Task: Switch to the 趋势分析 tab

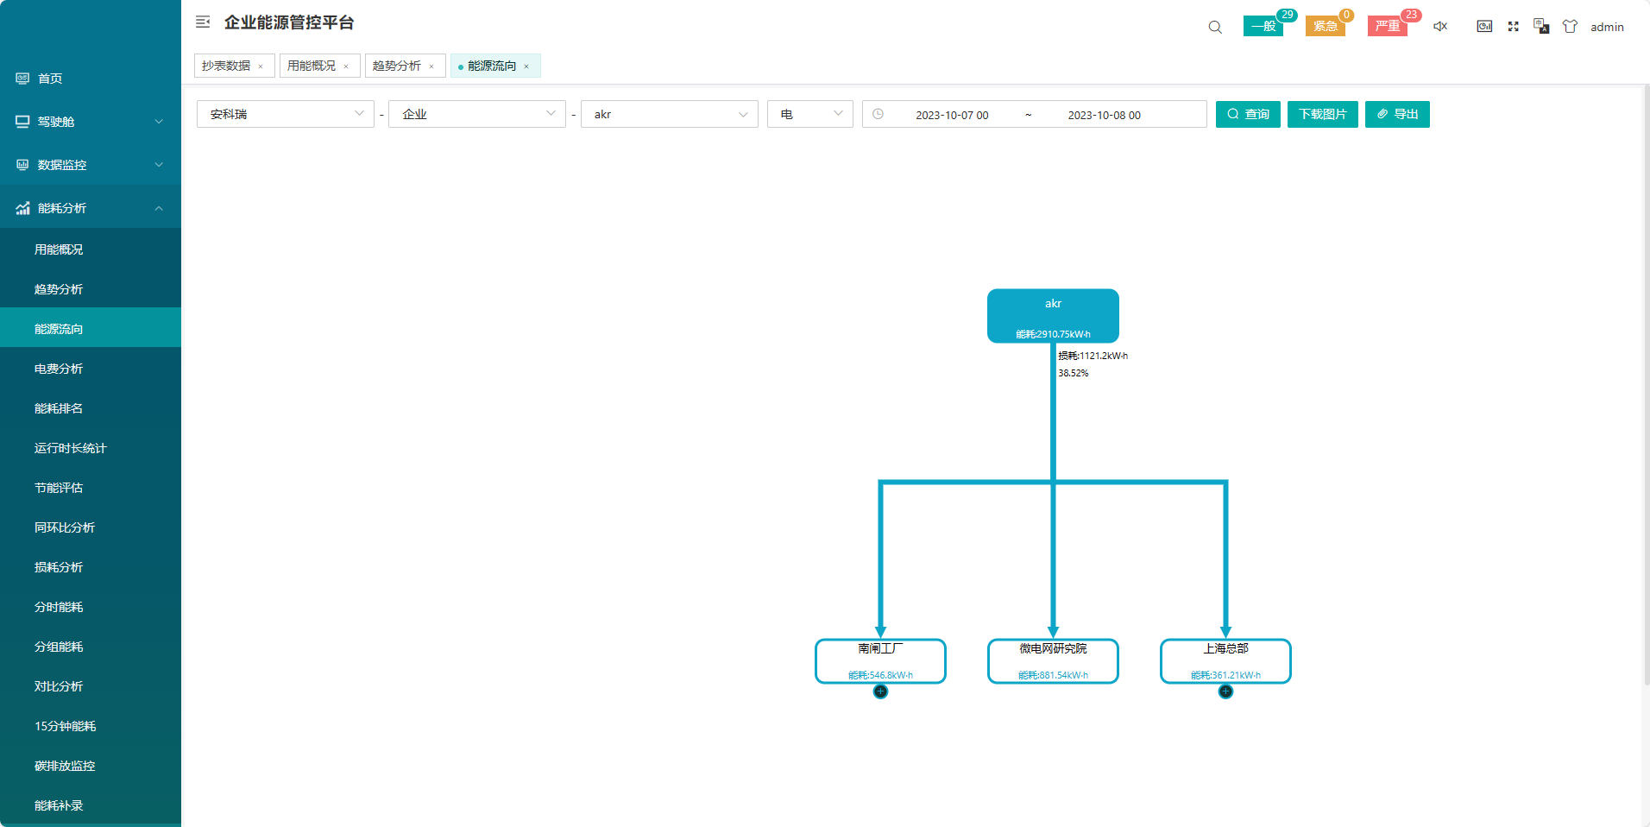Action: point(397,66)
